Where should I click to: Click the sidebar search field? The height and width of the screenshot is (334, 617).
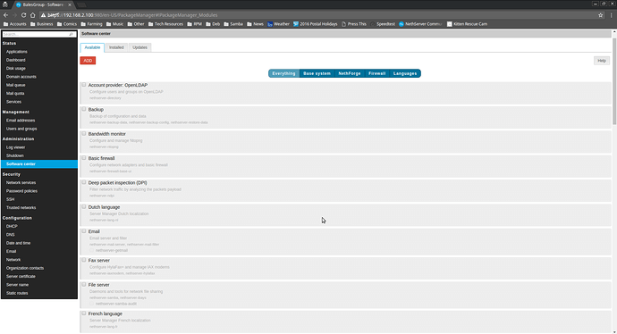[x=36, y=34]
